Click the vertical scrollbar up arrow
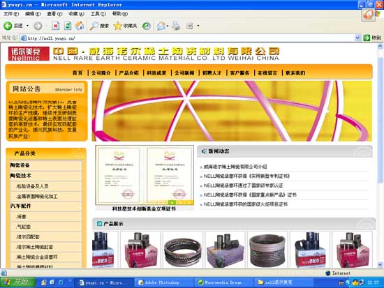Image resolution: width=384 pixels, height=288 pixels. [x=381, y=46]
